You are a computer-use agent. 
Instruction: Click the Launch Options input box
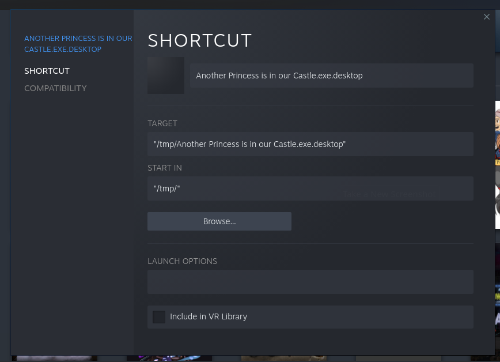click(310, 282)
